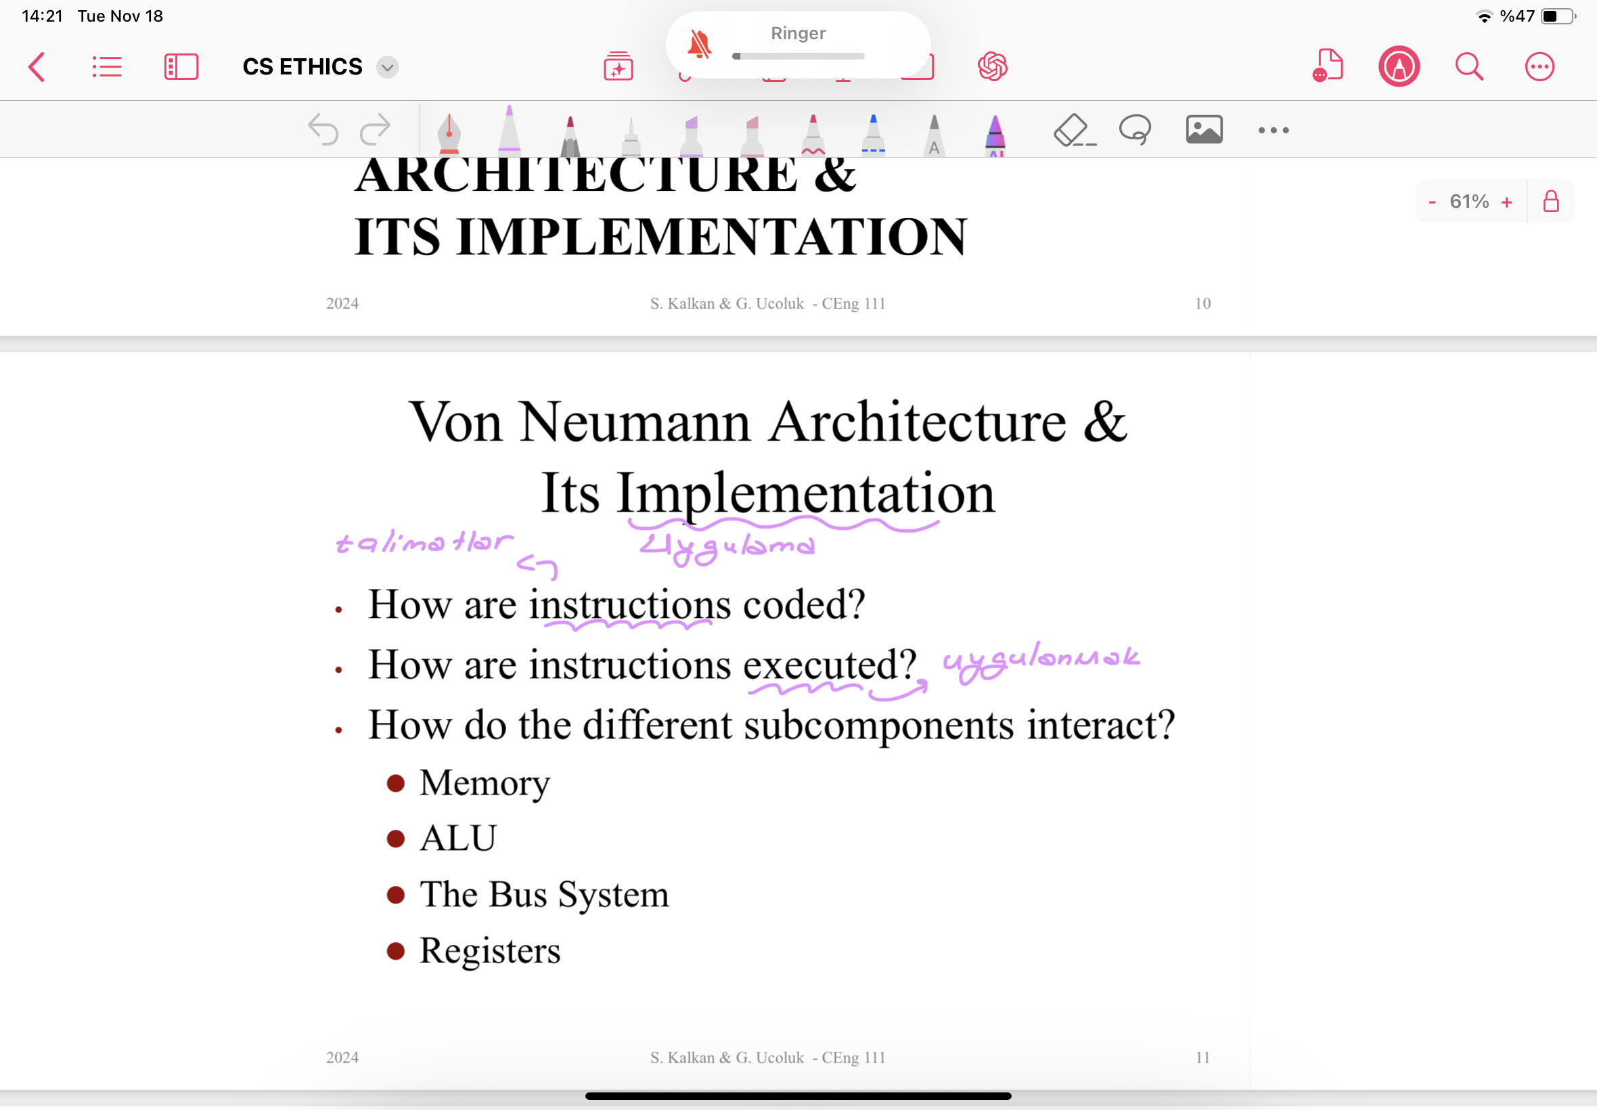Open the AI sparkle flashcards icon
Screen dimensions: 1597x1110
point(618,67)
